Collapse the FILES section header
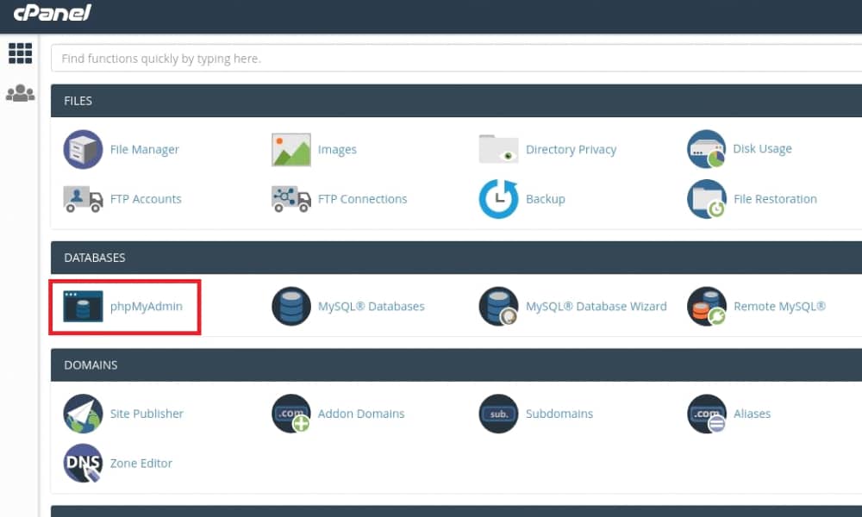Image resolution: width=862 pixels, height=517 pixels. click(456, 101)
